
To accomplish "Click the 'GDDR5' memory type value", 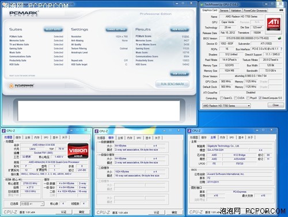I will 229,65.
